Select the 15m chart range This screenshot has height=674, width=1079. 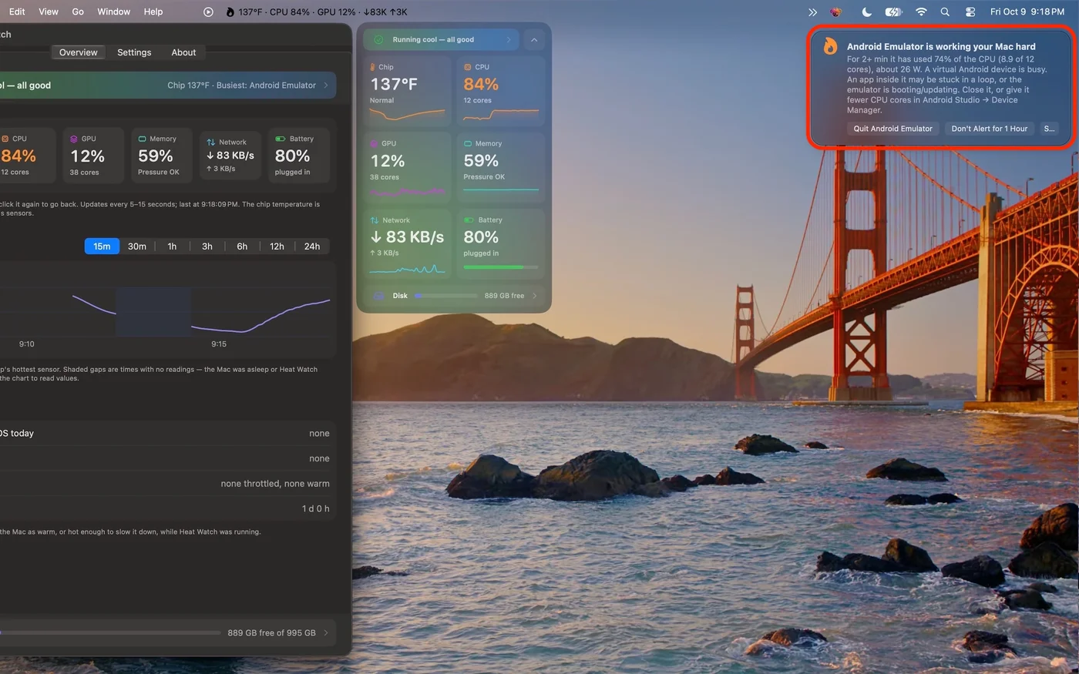click(x=102, y=246)
